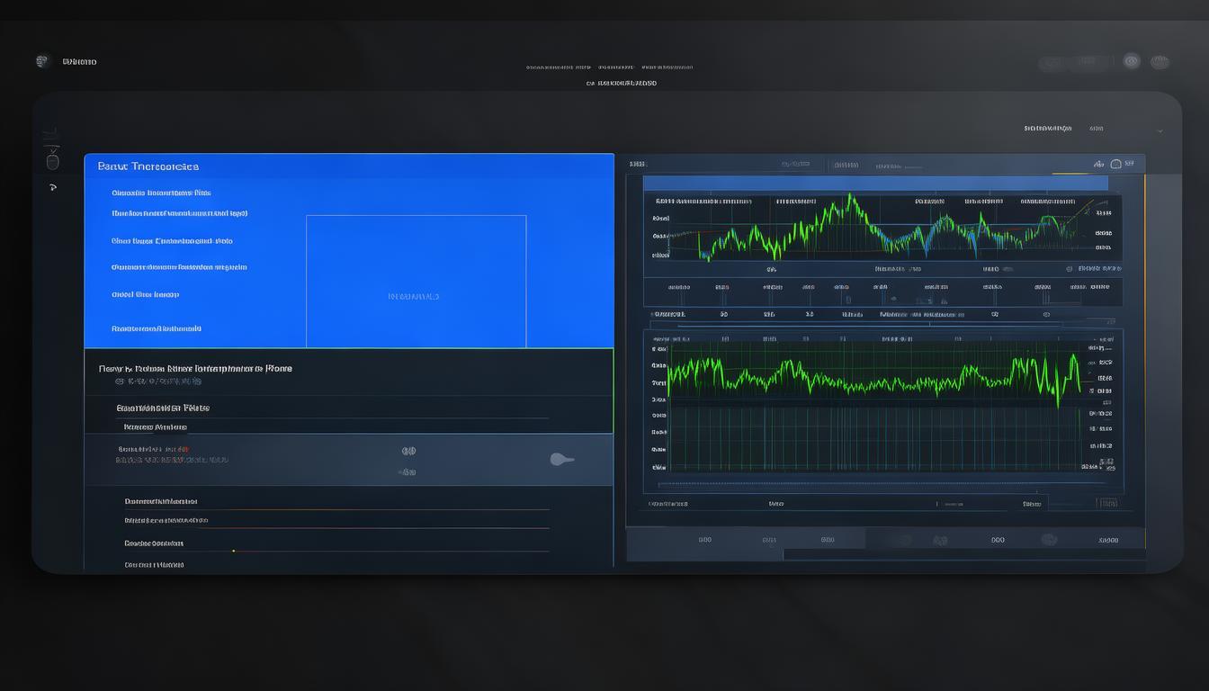Click the round globe icon beside the eye icon
The image size is (1209, 691).
(x=1160, y=62)
